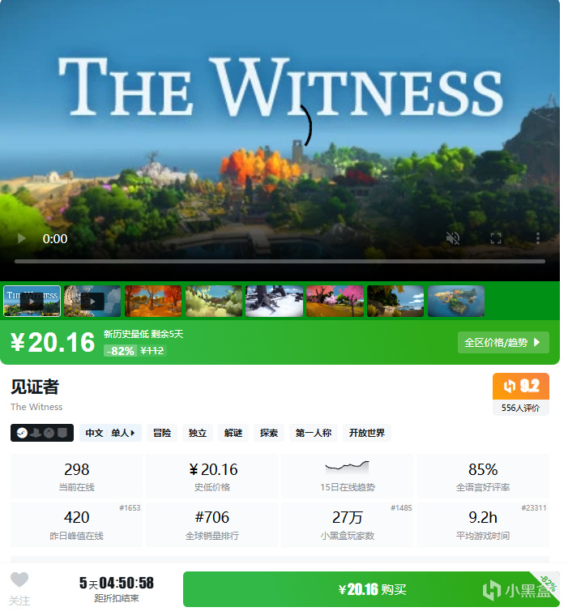568x616 pixels.
Task: Select the island overview thumbnail
Action: [x=456, y=302]
